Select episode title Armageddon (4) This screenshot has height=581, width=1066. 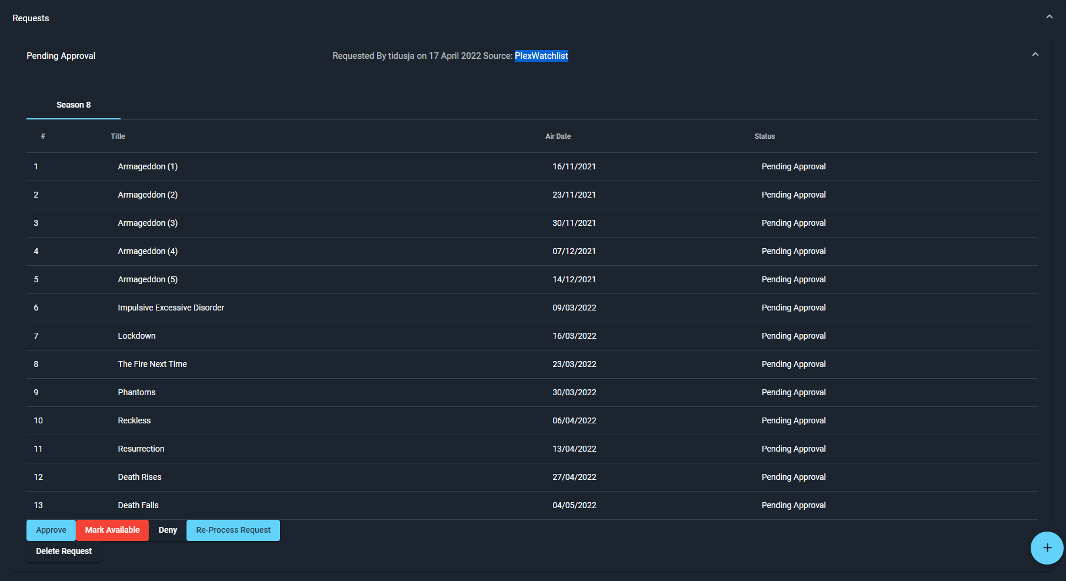(148, 251)
